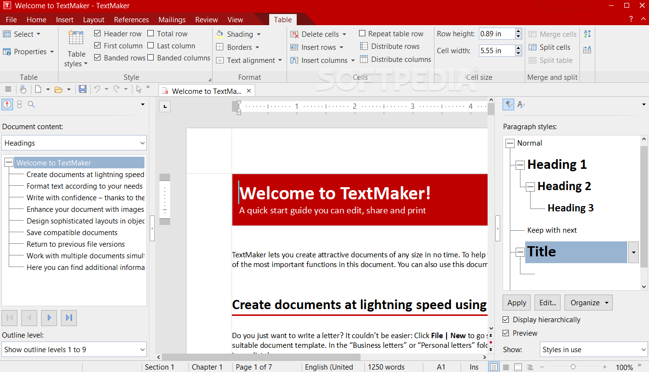Open the Select dropdown in Table group
The width and height of the screenshot is (649, 372).
22,34
